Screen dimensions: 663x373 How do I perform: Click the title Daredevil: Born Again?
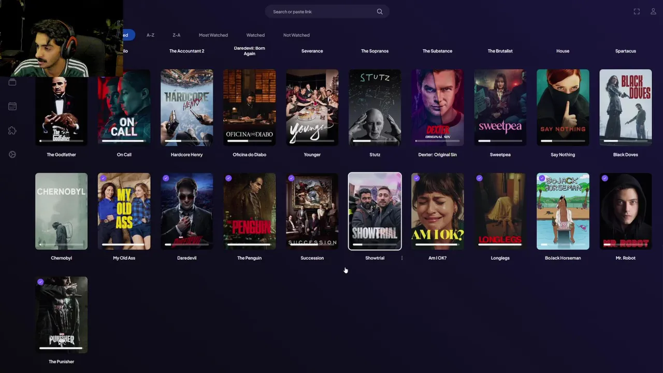pyautogui.click(x=249, y=51)
